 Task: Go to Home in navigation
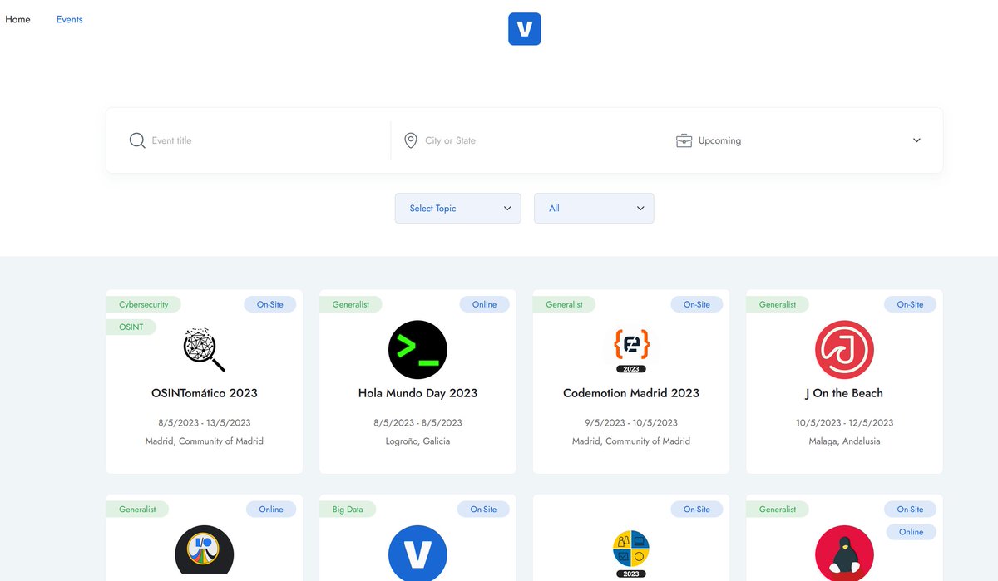coord(17,19)
